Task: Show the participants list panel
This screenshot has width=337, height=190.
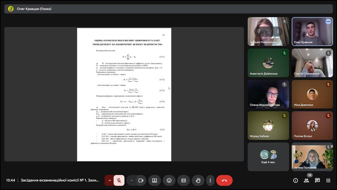Action: point(306,180)
